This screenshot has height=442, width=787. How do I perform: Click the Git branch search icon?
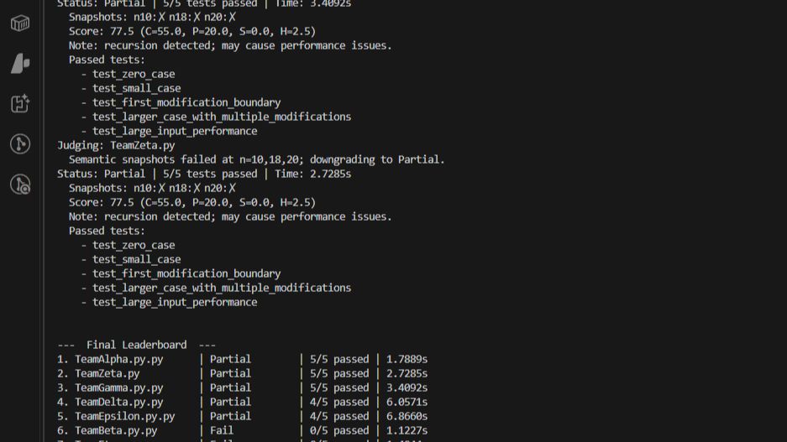[20, 185]
